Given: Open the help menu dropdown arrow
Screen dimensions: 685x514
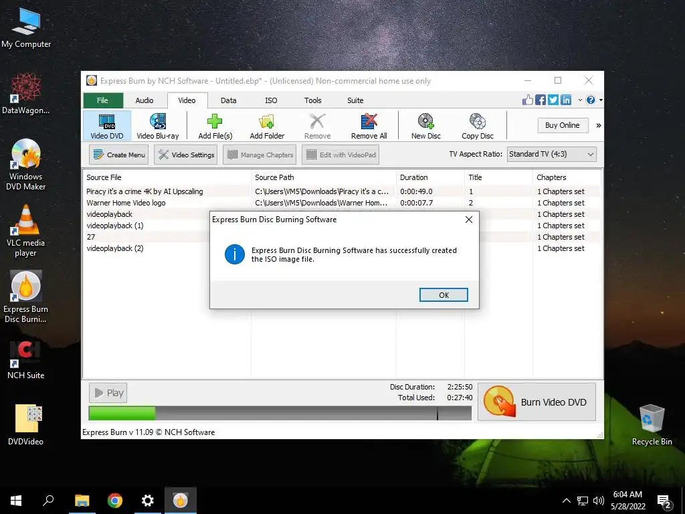Looking at the screenshot, I should coord(601,100).
